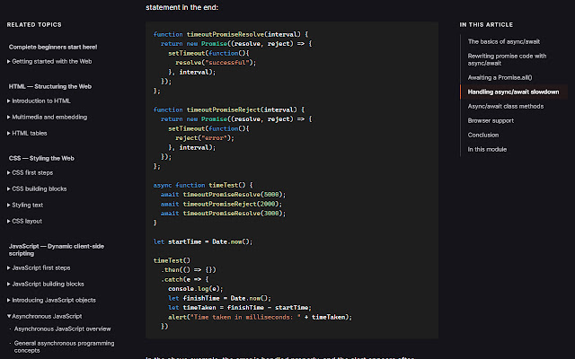Click CSS — Styling the Web heading
Image resolution: width=575 pixels, height=359 pixels.
(x=41, y=158)
